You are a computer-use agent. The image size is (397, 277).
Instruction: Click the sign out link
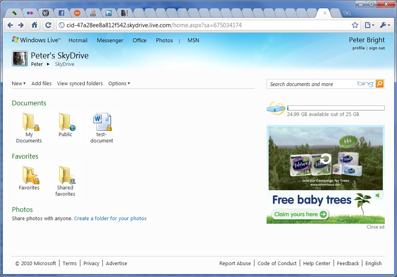coord(377,48)
